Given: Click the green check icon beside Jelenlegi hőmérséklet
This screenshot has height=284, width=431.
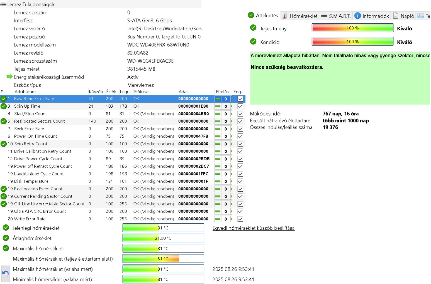Looking at the screenshot, I should pyautogui.click(x=6, y=228).
